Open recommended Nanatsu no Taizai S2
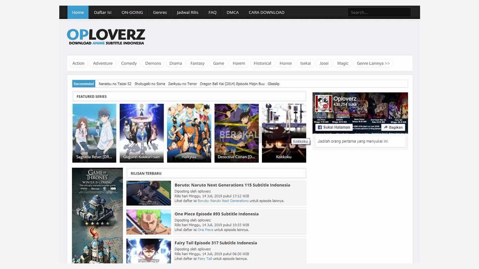 [115, 84]
